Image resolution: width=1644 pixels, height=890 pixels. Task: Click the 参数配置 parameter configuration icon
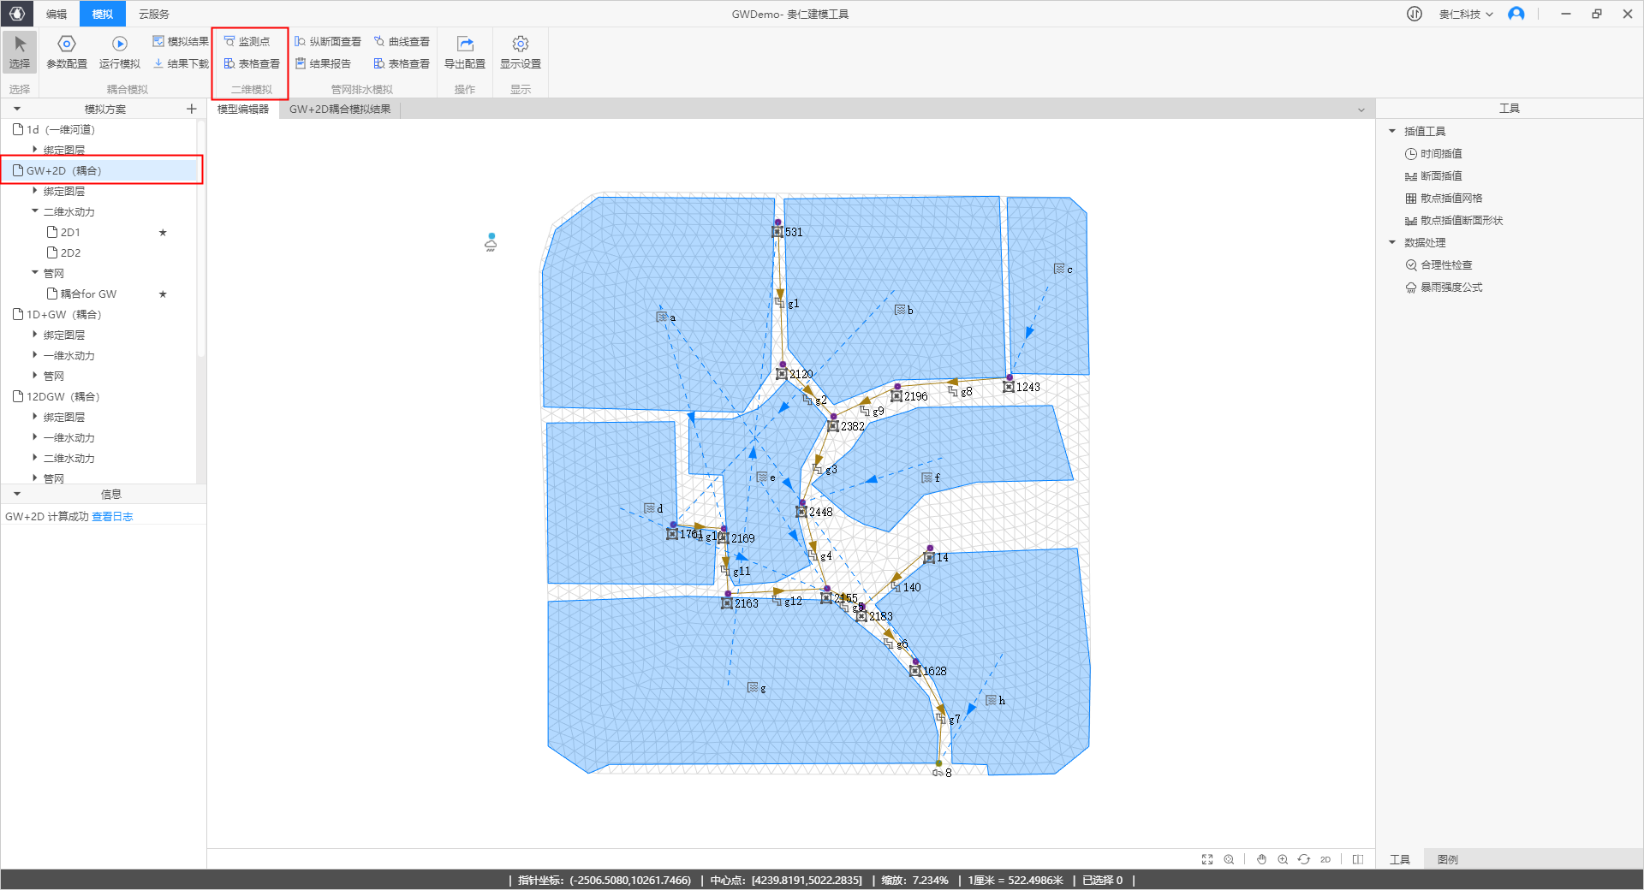coord(66,44)
